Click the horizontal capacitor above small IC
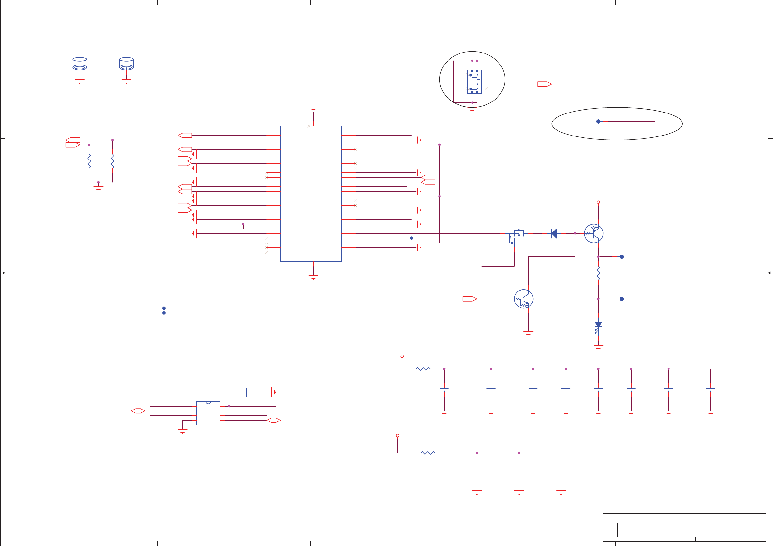The image size is (773, 546). (246, 392)
